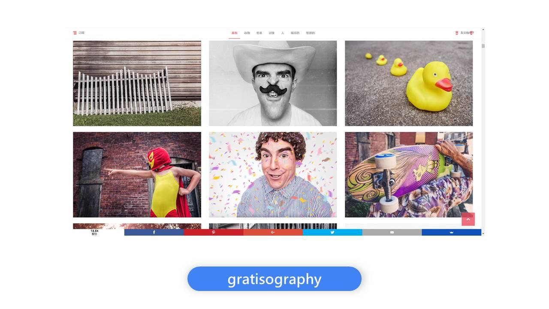Open the kid superhero costume photo
This screenshot has height=309, width=549.
137,175
